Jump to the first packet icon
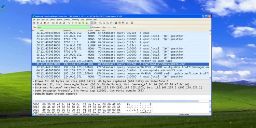The height and width of the screenshot is (128, 256). (83, 23)
